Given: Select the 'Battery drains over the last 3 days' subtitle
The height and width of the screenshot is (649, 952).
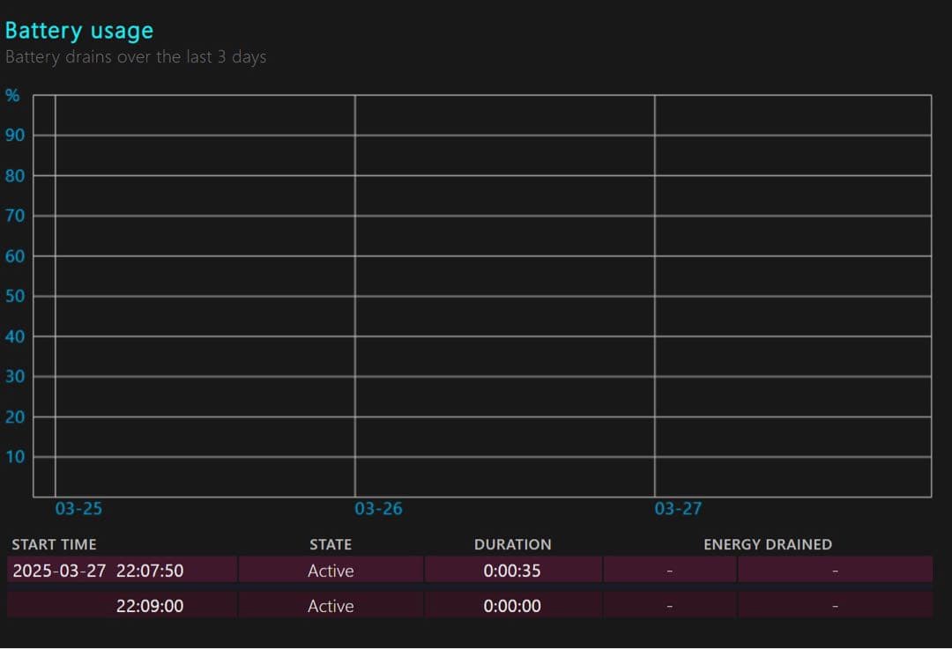Looking at the screenshot, I should click(136, 57).
